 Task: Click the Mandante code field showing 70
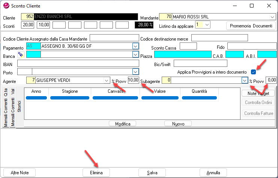click(x=165, y=17)
